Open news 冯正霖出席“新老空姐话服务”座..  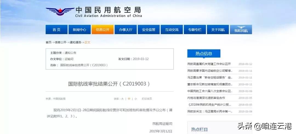click(x=210, y=78)
